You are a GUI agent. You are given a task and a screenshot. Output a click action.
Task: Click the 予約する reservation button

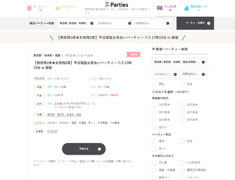click(84, 149)
